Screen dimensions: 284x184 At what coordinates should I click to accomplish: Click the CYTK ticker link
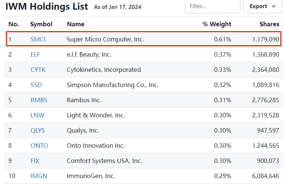tap(38, 70)
